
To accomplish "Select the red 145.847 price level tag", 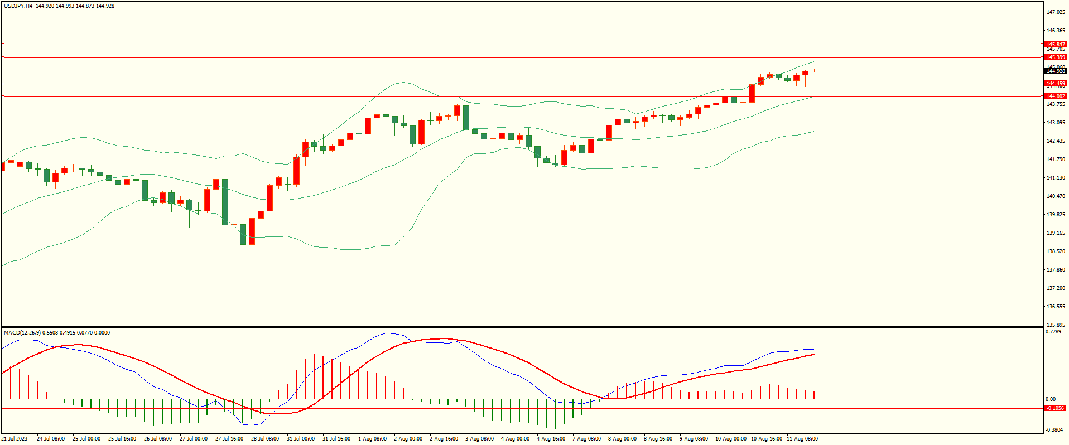I will (1056, 45).
